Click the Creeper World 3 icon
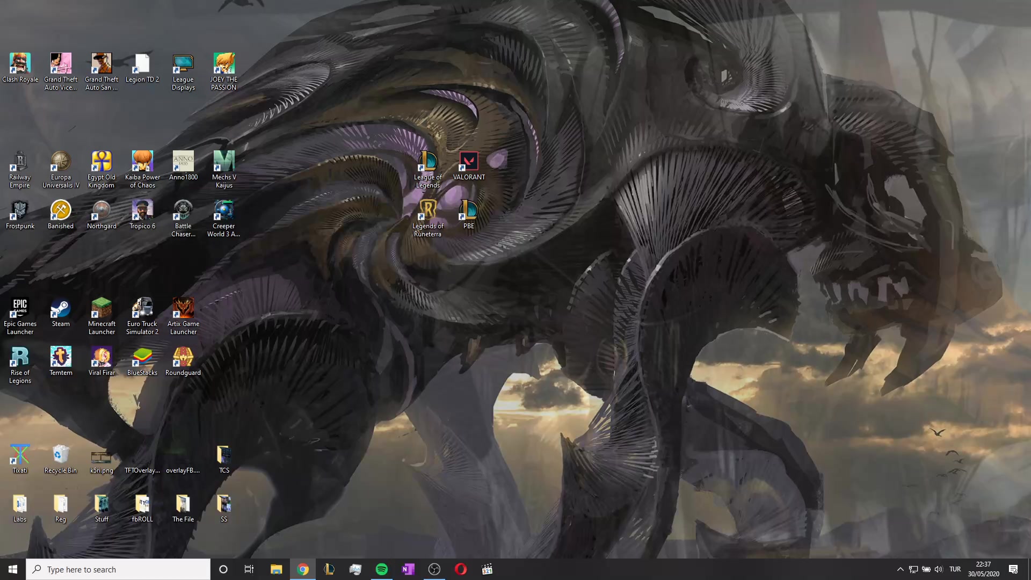 [x=224, y=219]
